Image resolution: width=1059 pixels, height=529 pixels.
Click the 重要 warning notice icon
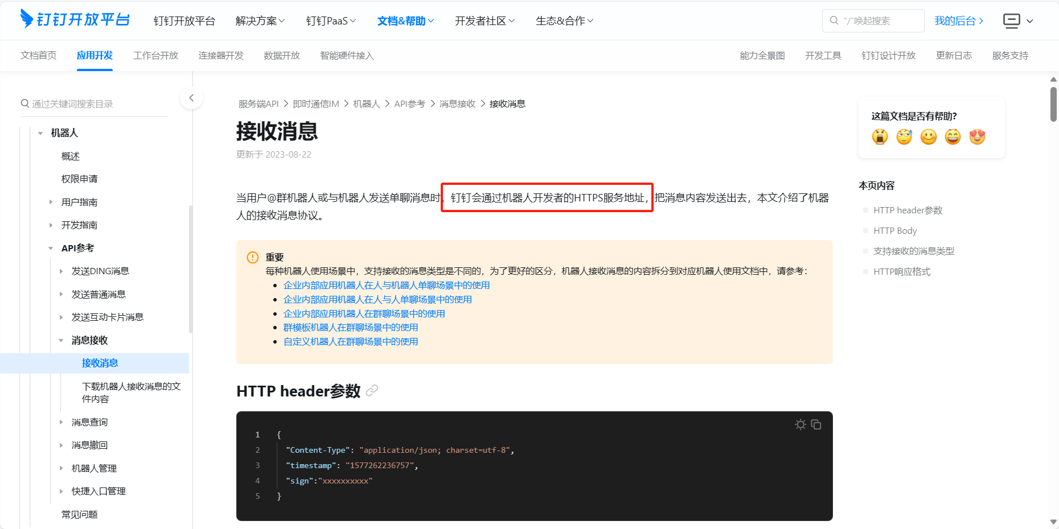click(253, 257)
